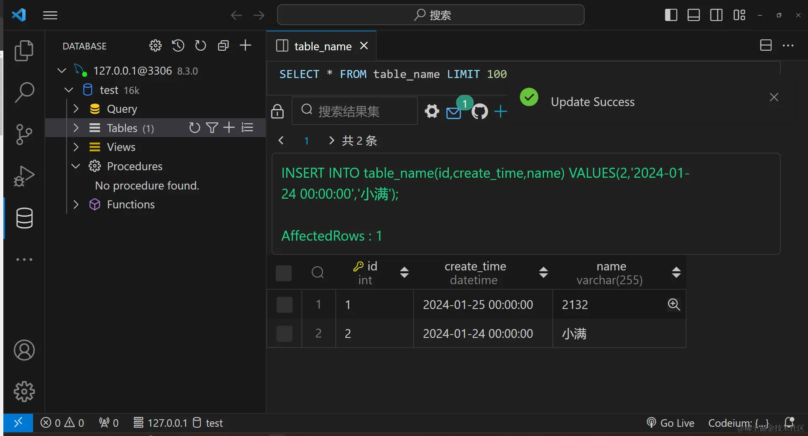Open the Tables list view options icon

pyautogui.click(x=247, y=127)
